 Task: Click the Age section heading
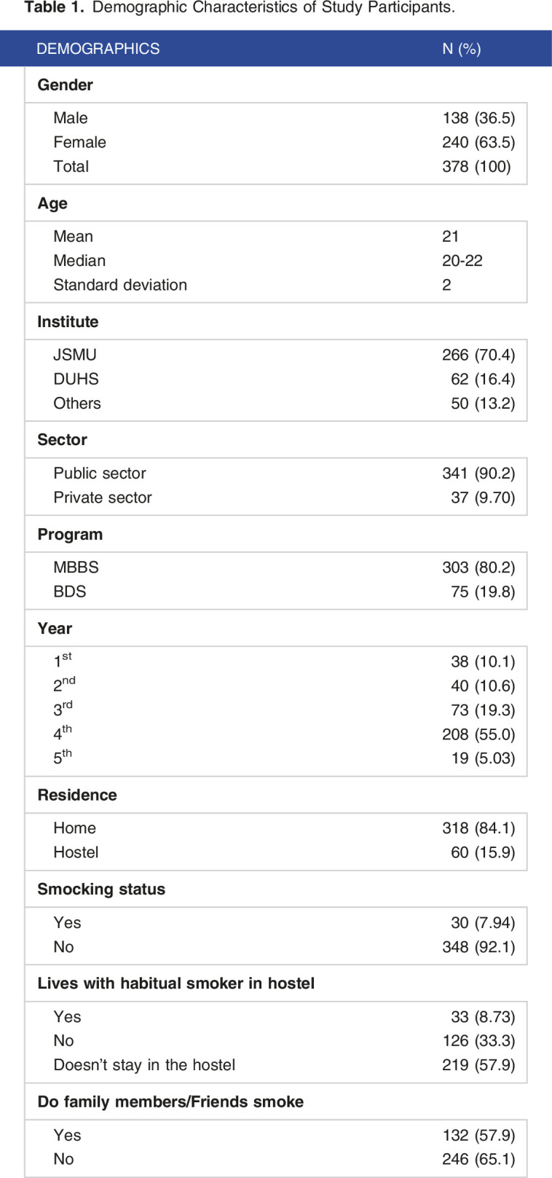point(52,203)
